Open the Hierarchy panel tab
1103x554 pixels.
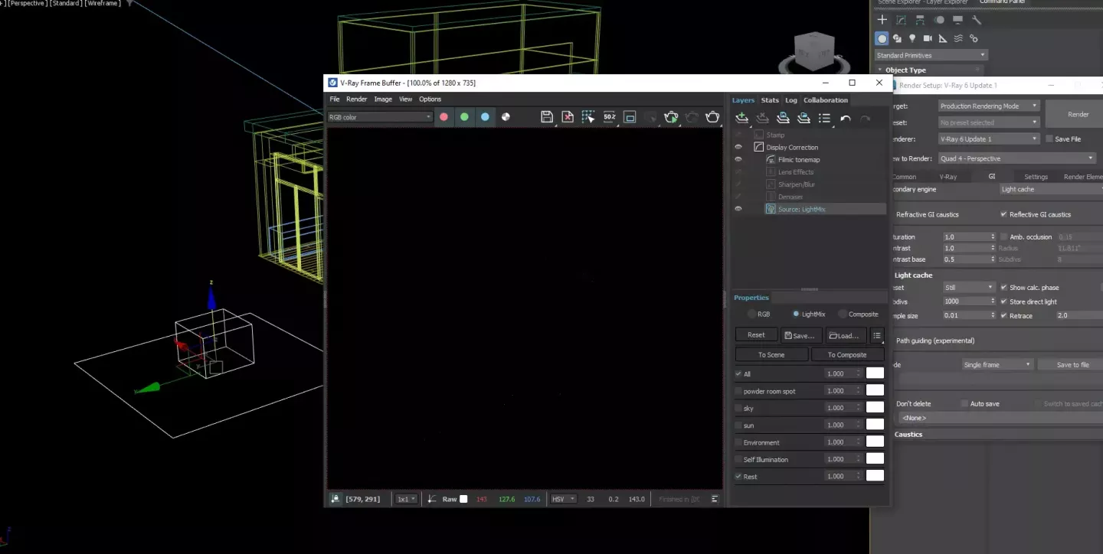(x=920, y=20)
